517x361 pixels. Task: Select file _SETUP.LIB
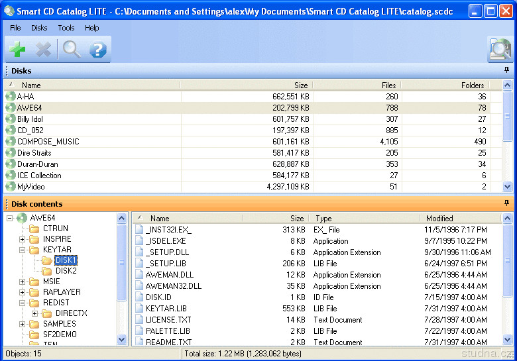point(166,264)
